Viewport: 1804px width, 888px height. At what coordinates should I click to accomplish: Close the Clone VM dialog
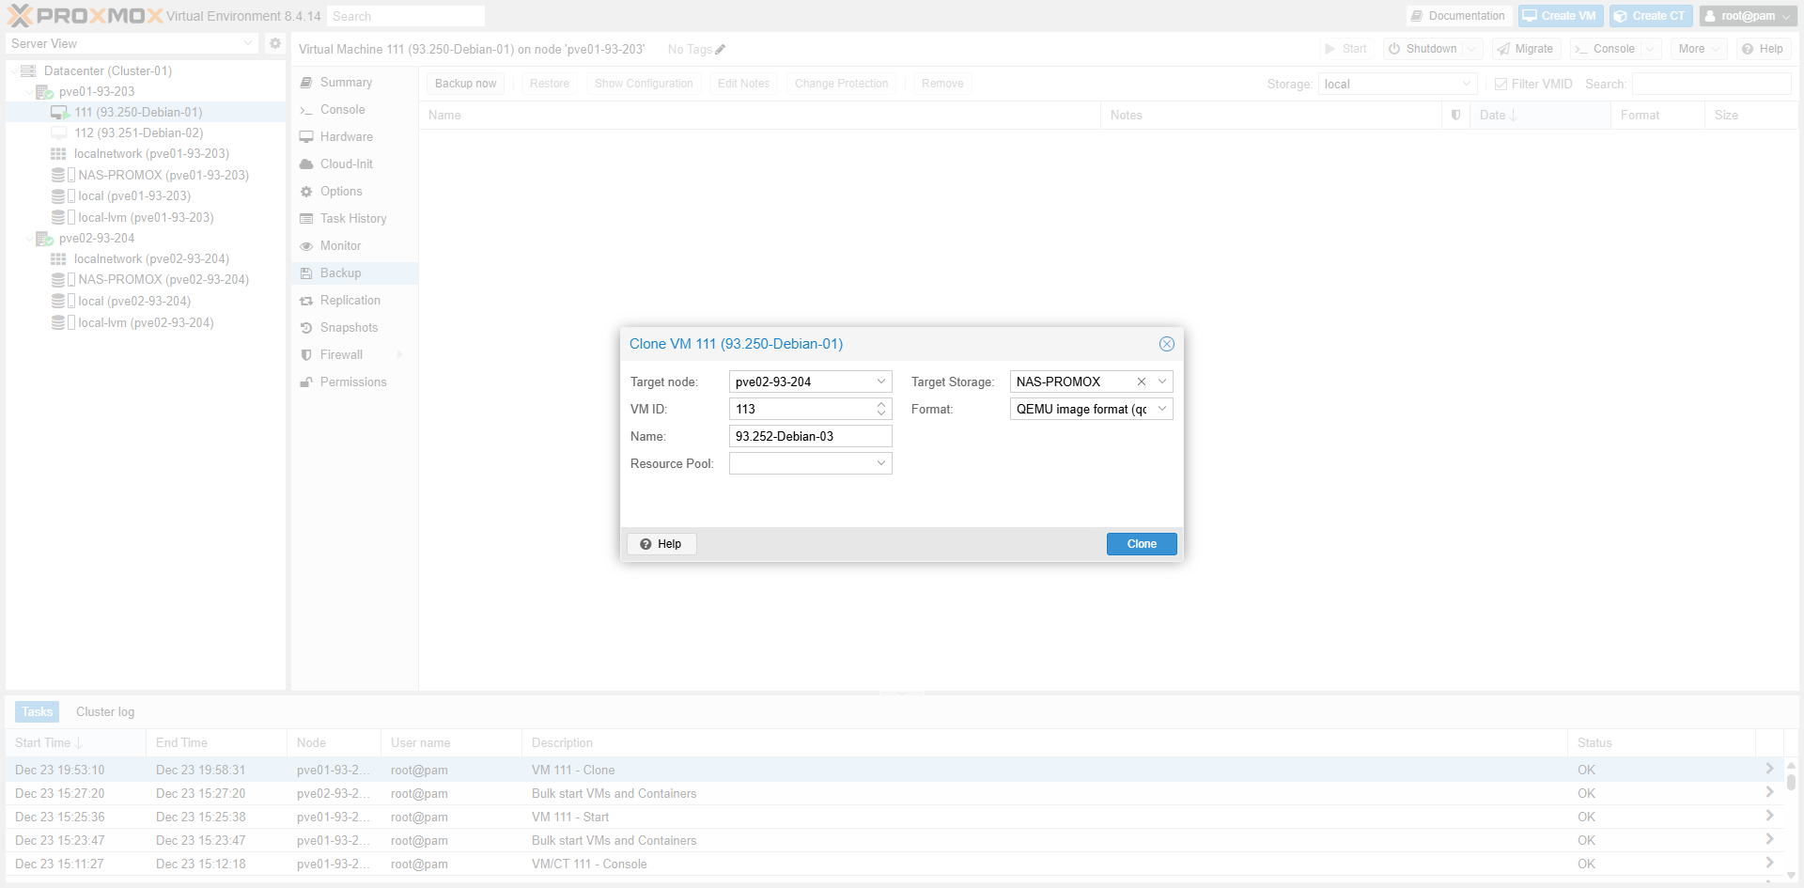coord(1166,344)
